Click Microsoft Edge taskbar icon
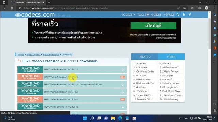 click(x=120, y=118)
